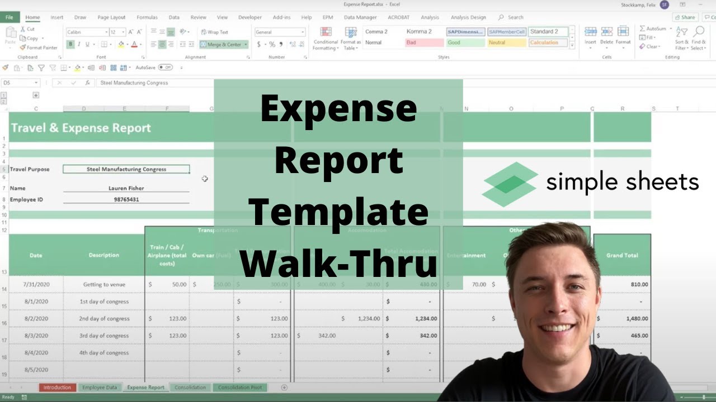Apply the Bad cell style
The image size is (716, 402).
424,42
